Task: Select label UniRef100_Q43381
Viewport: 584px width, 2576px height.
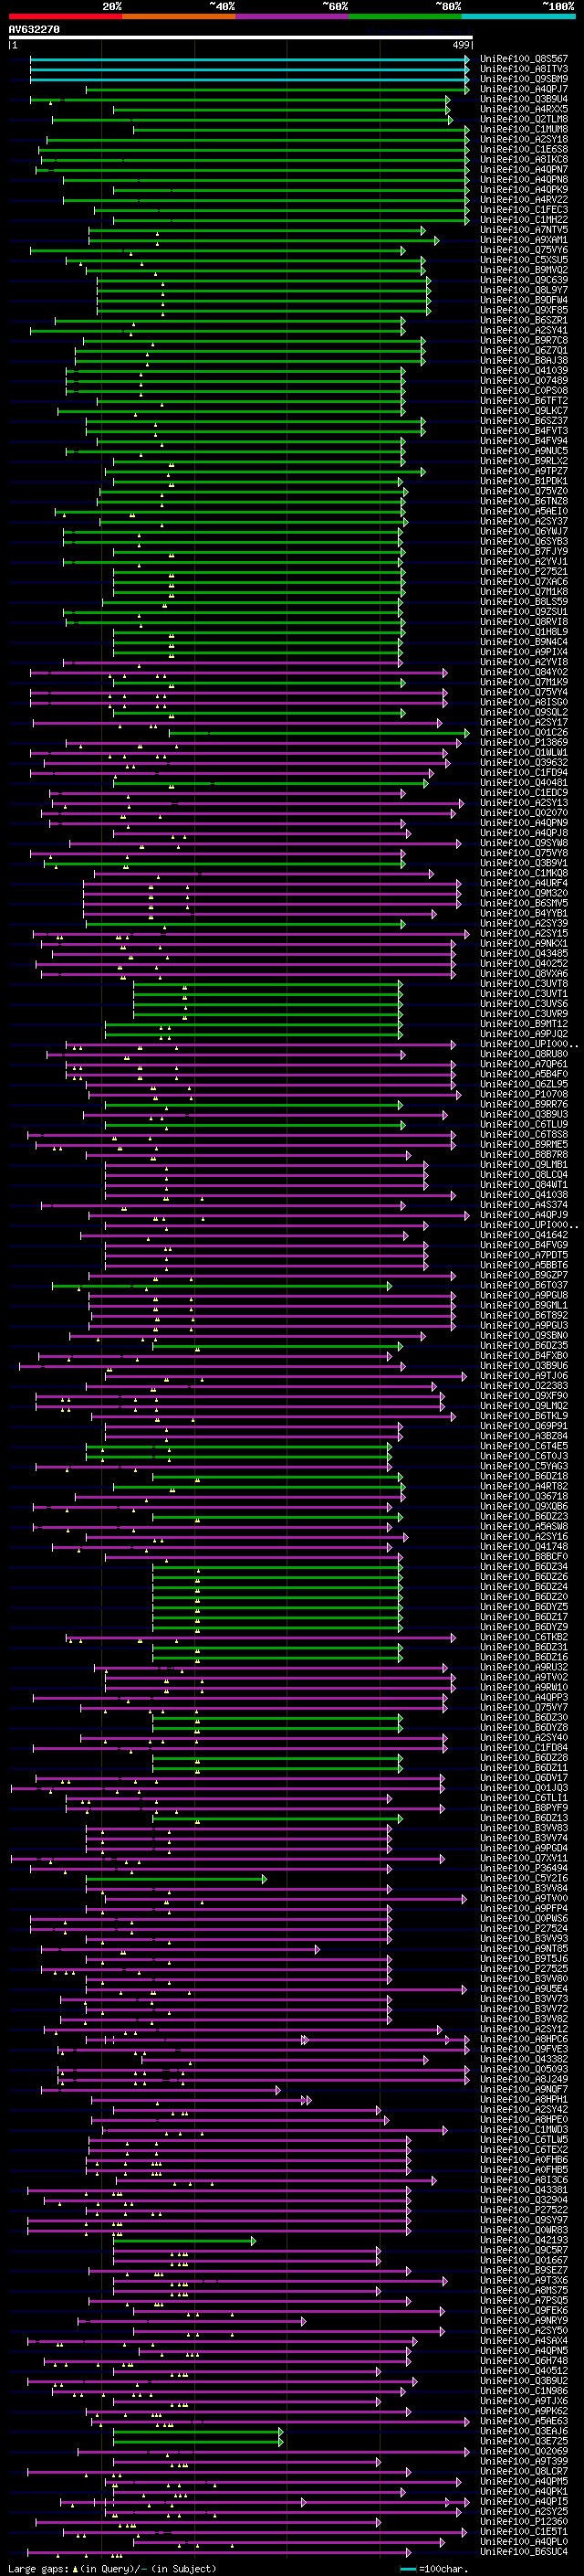Action: point(524,2190)
